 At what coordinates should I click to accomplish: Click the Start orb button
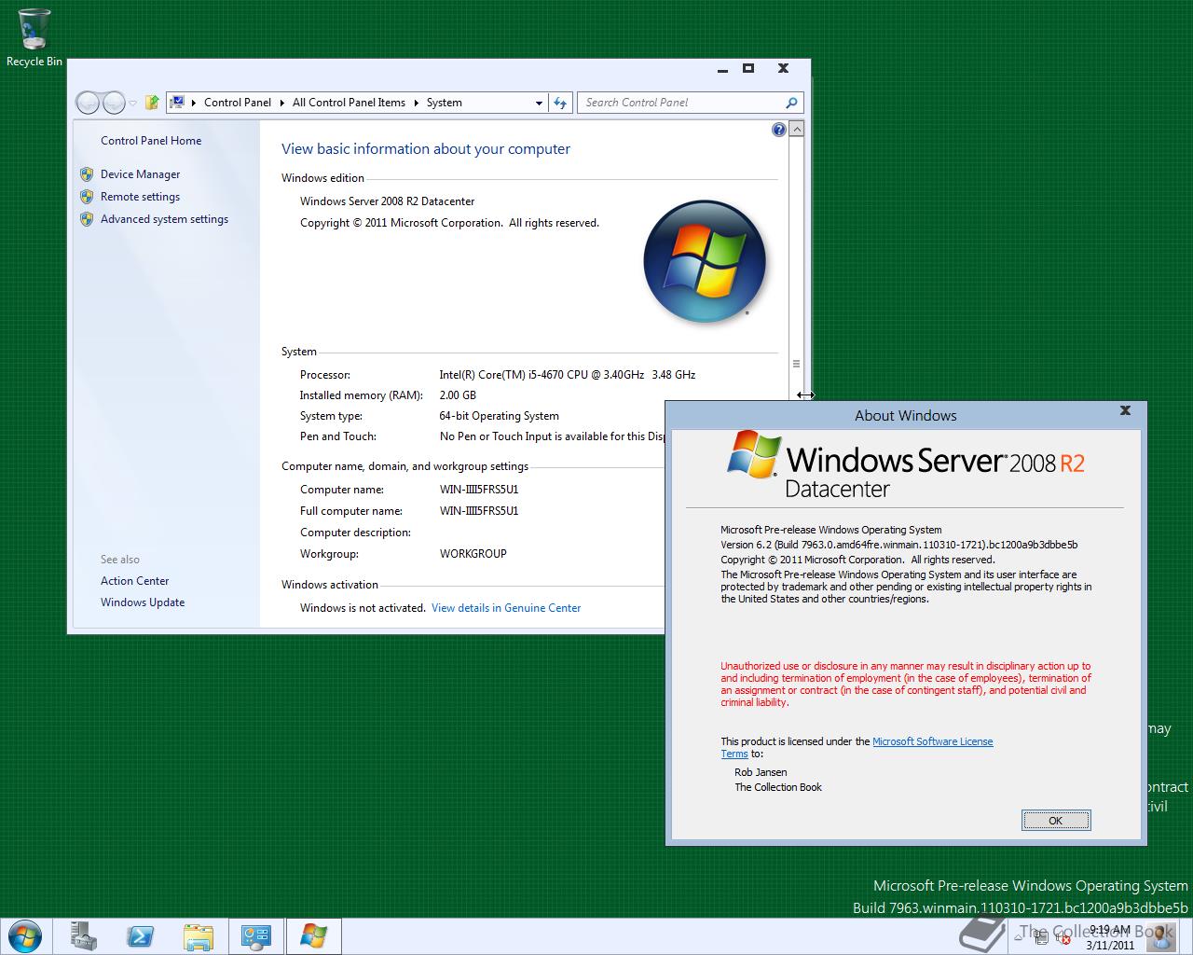(x=23, y=936)
